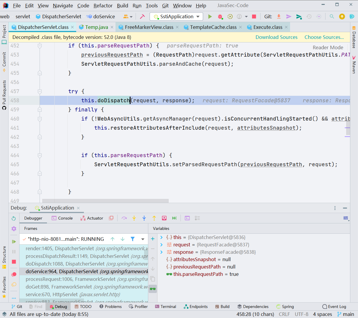Click the Choose Sources... link
The height and width of the screenshot is (318, 358).
point(324,37)
